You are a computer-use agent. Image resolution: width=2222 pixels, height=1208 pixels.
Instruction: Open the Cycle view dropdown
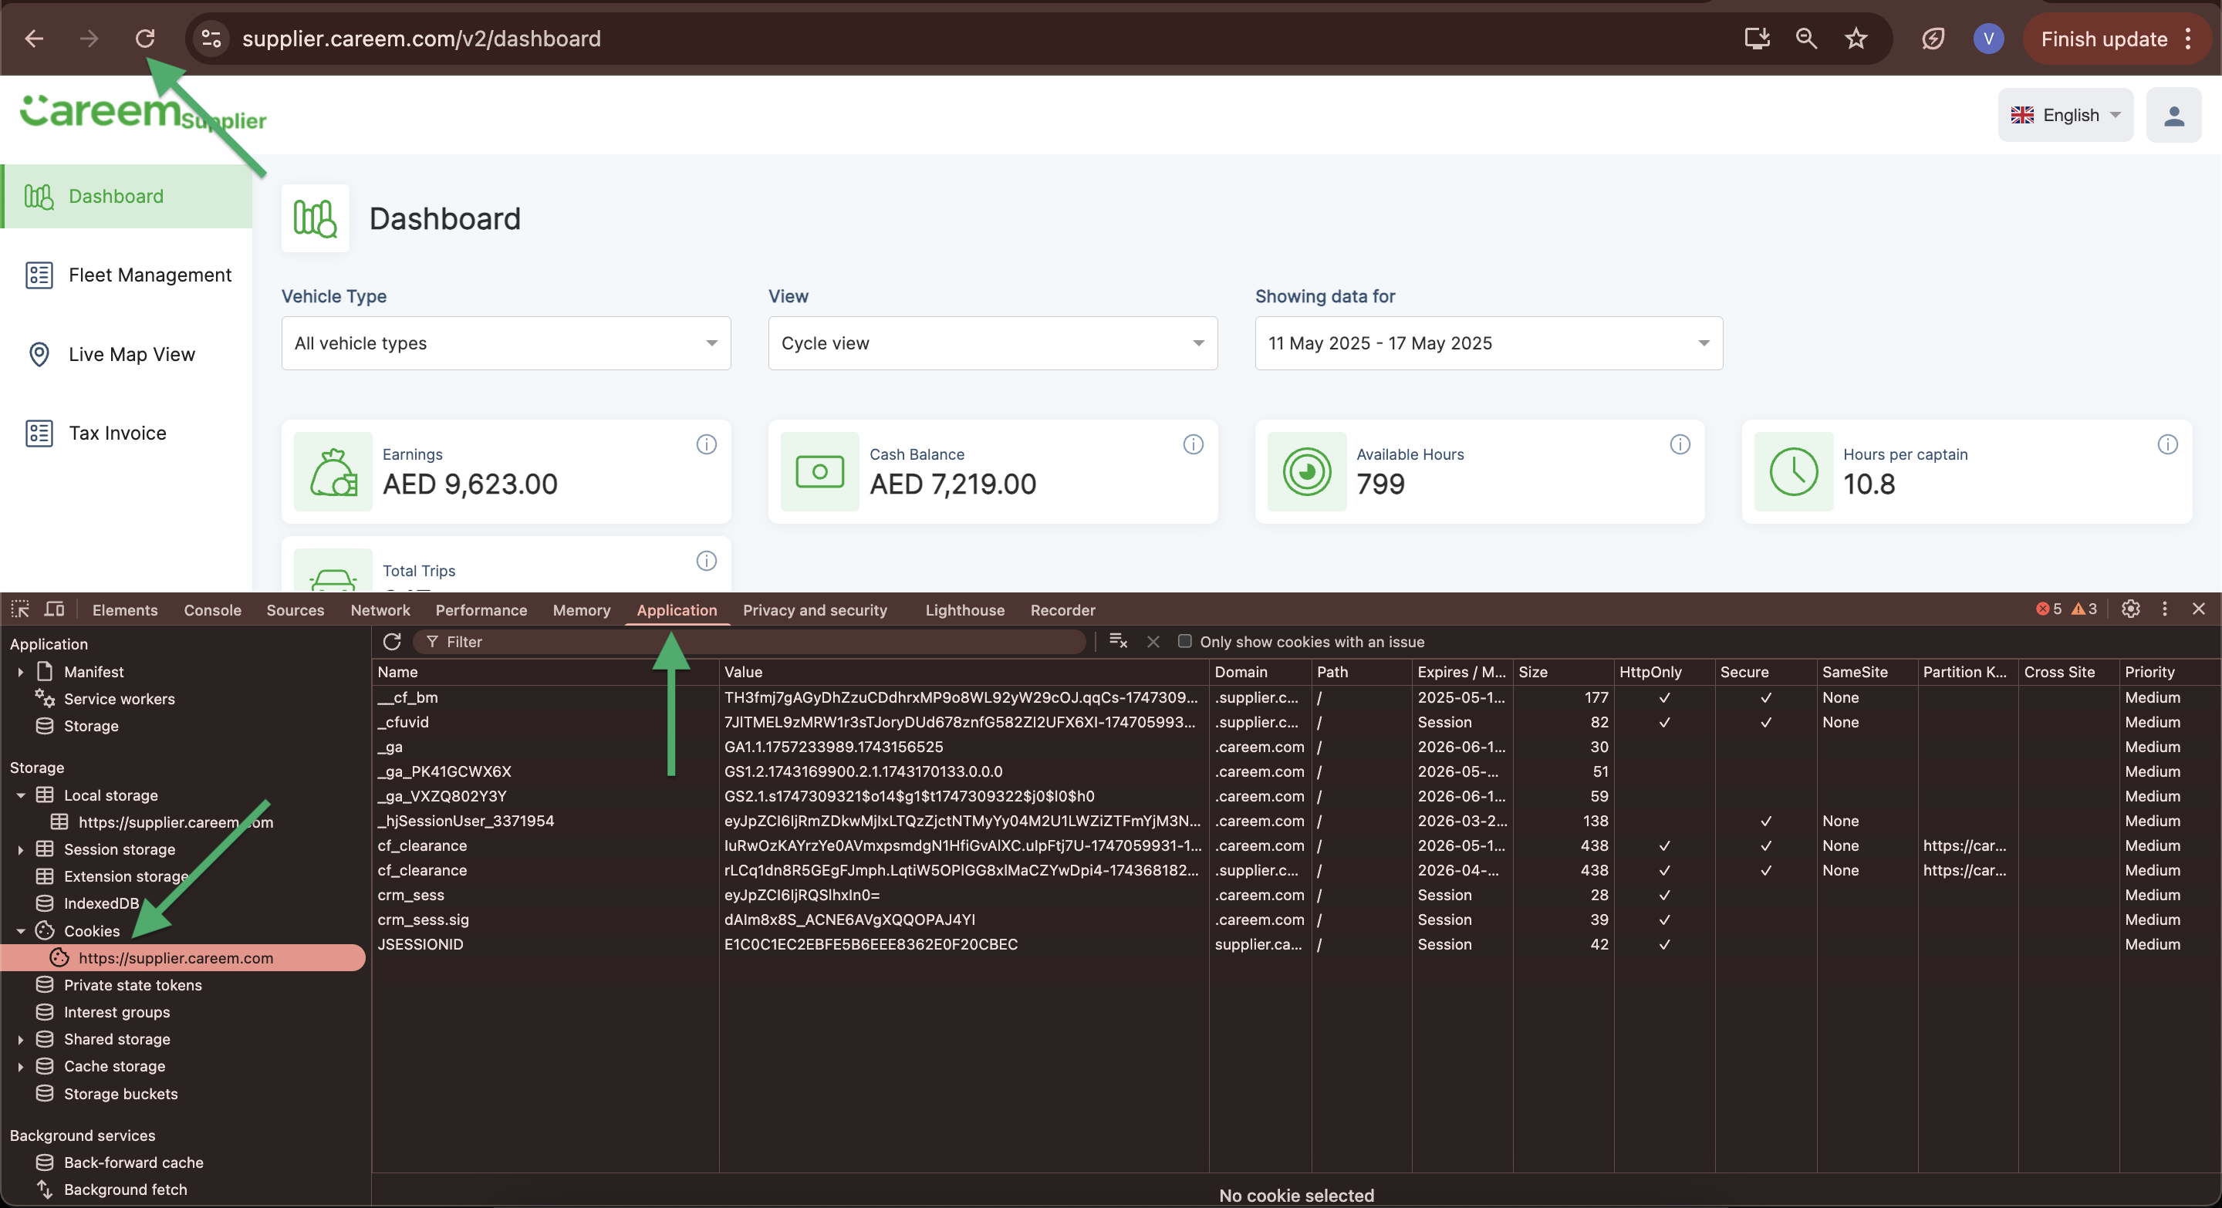992,343
